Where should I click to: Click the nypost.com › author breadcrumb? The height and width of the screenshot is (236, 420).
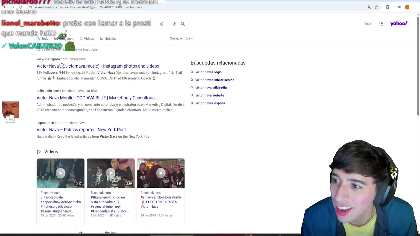[x=61, y=123]
